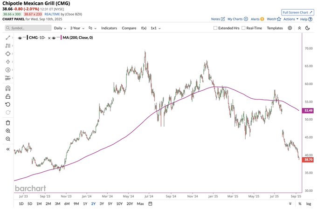The height and width of the screenshot is (209, 317).
Task: Select the 5D time range
Action: click(x=30, y=203)
